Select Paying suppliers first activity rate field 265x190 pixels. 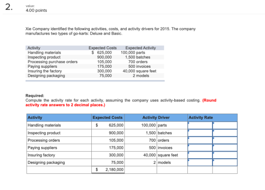tap(200, 148)
